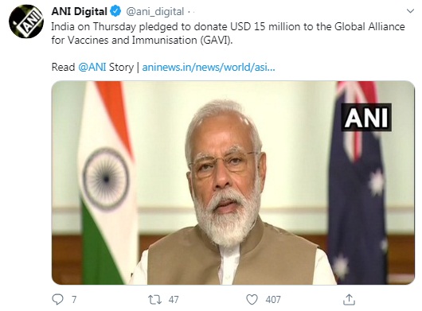Open the @ANI mention
The image size is (422, 311).
[x=92, y=67]
